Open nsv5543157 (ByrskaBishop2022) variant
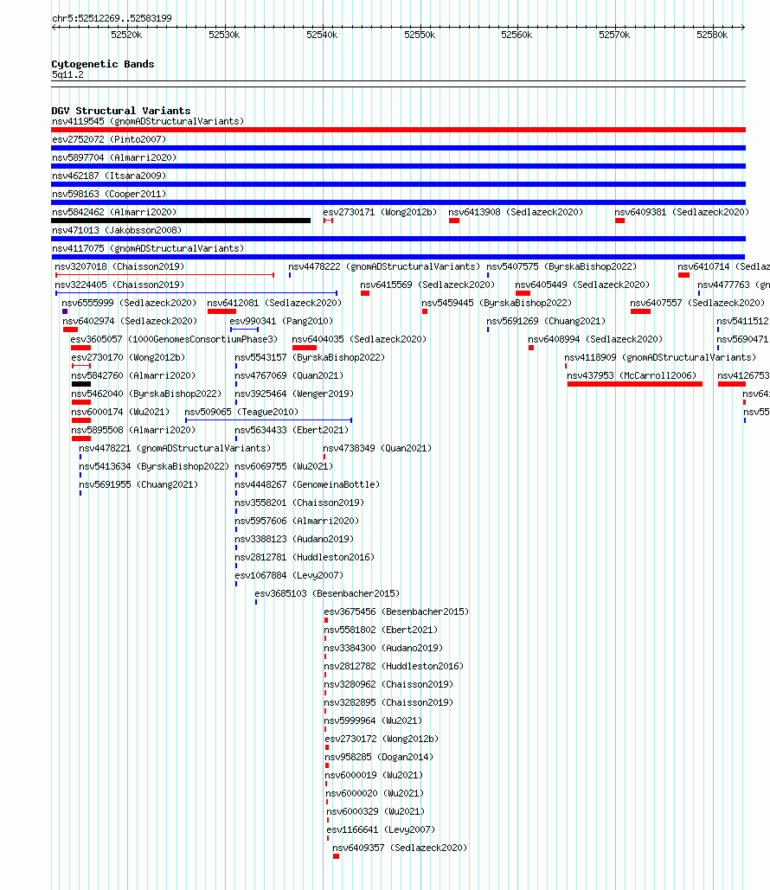Viewport: 770px width, 890px height. click(x=310, y=357)
